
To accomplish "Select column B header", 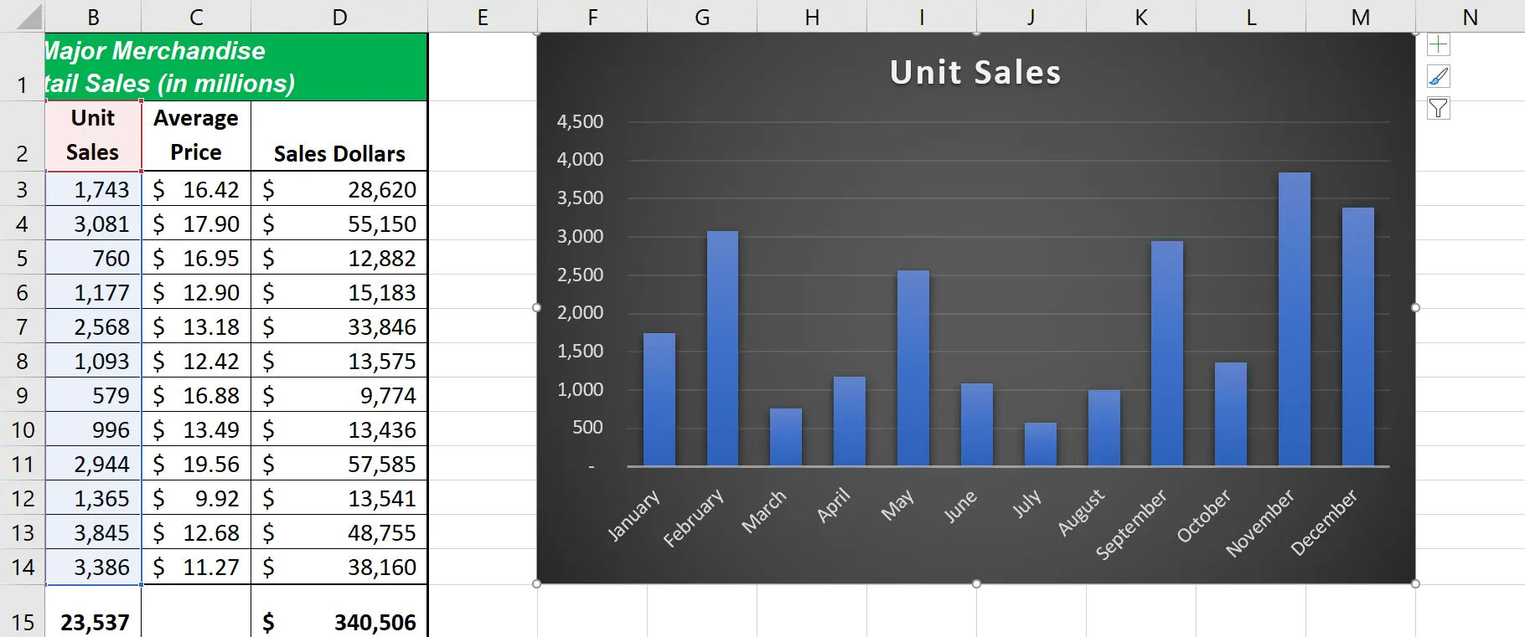I will click(93, 17).
